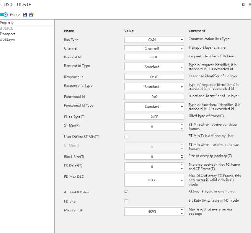Open the UDSLayer property item
The height and width of the screenshot is (233, 251).
point(8,40)
